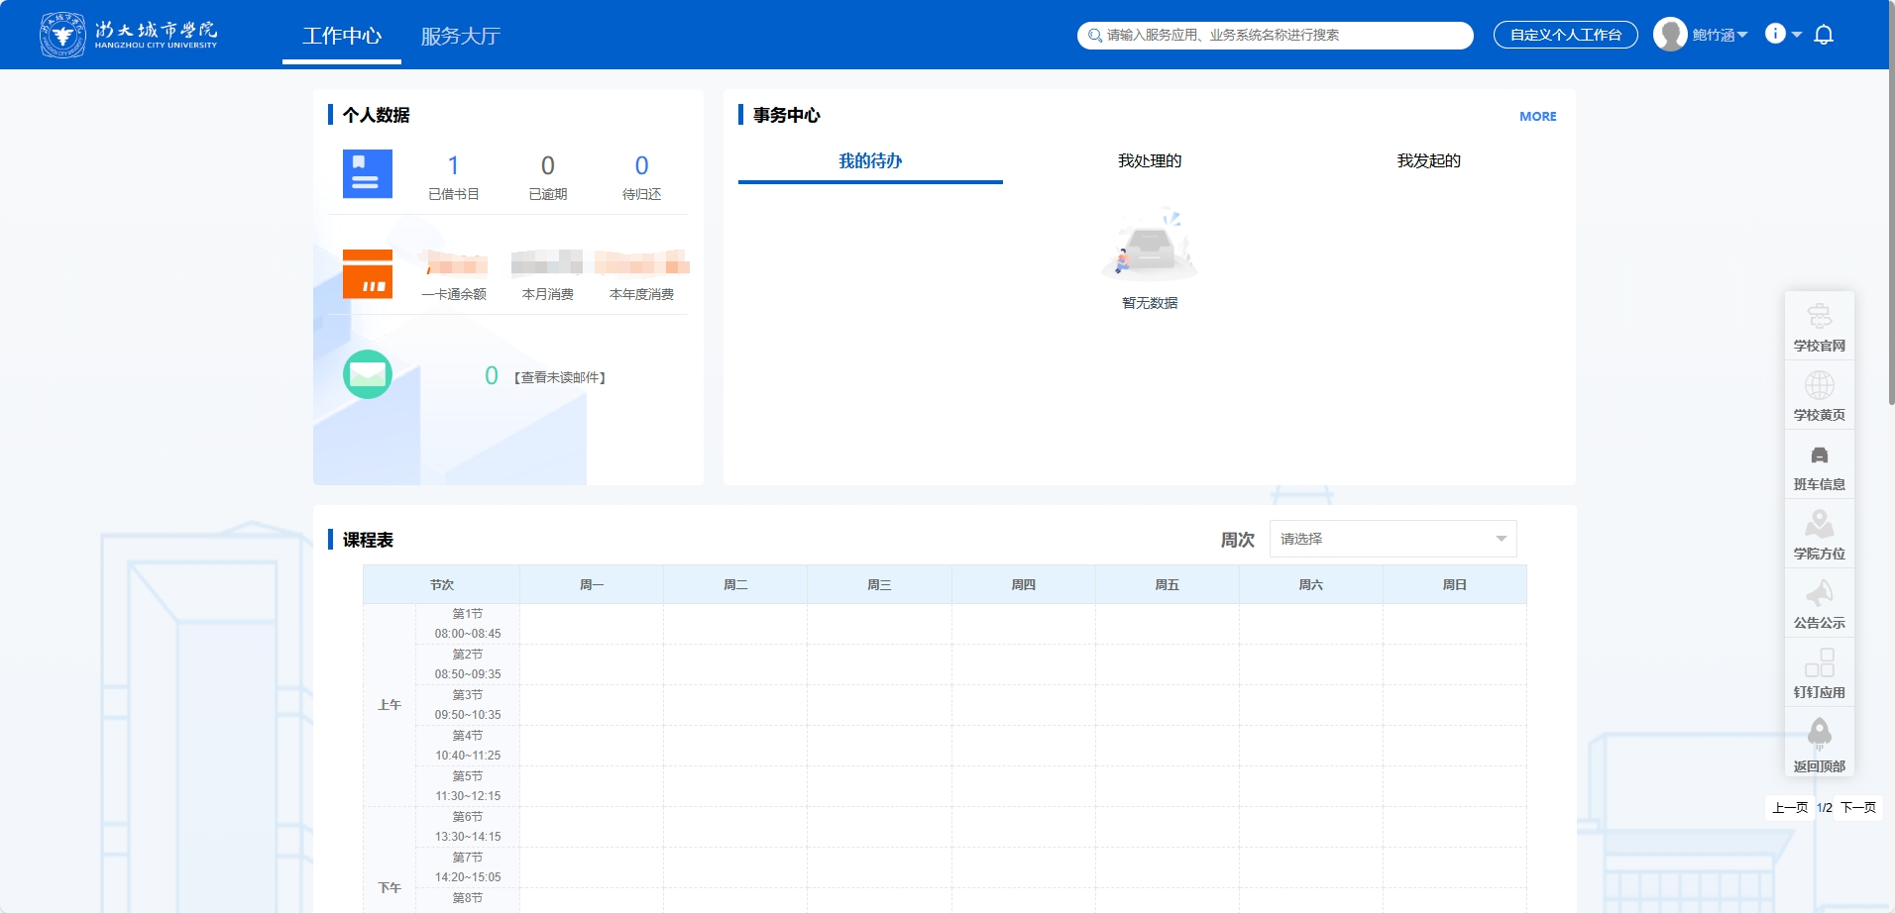
Task: Click the 第6节 13:30~14:15 row label
Action: [468, 827]
